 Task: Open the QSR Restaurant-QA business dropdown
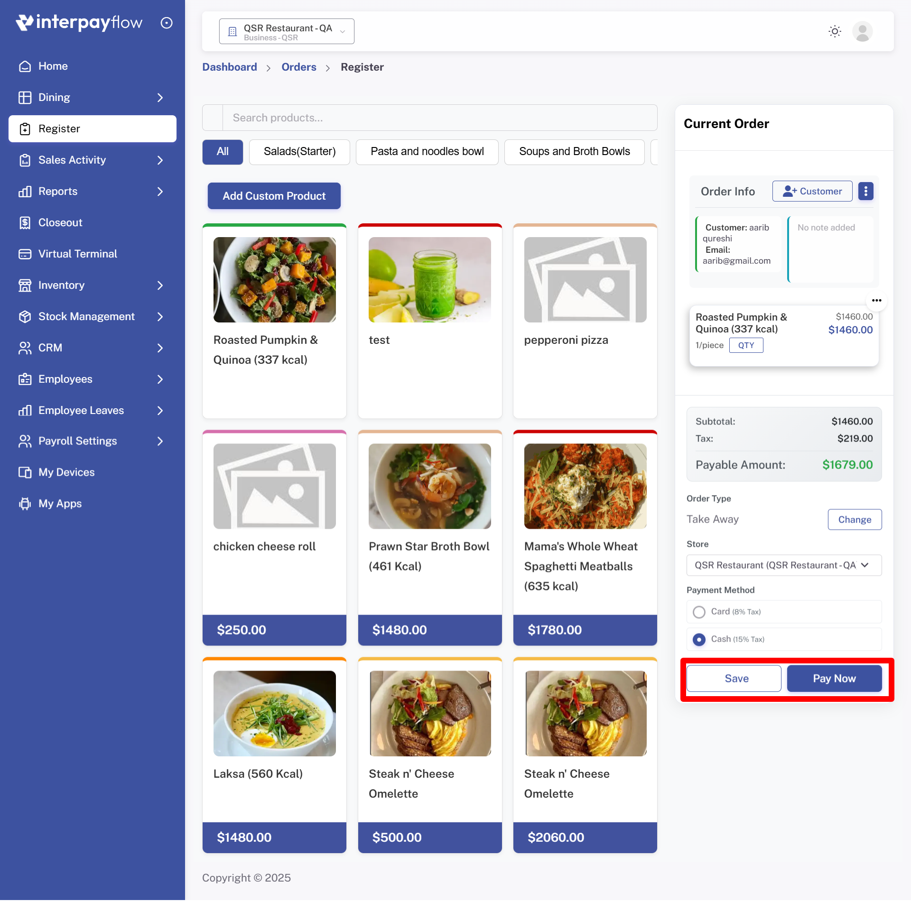(x=287, y=31)
